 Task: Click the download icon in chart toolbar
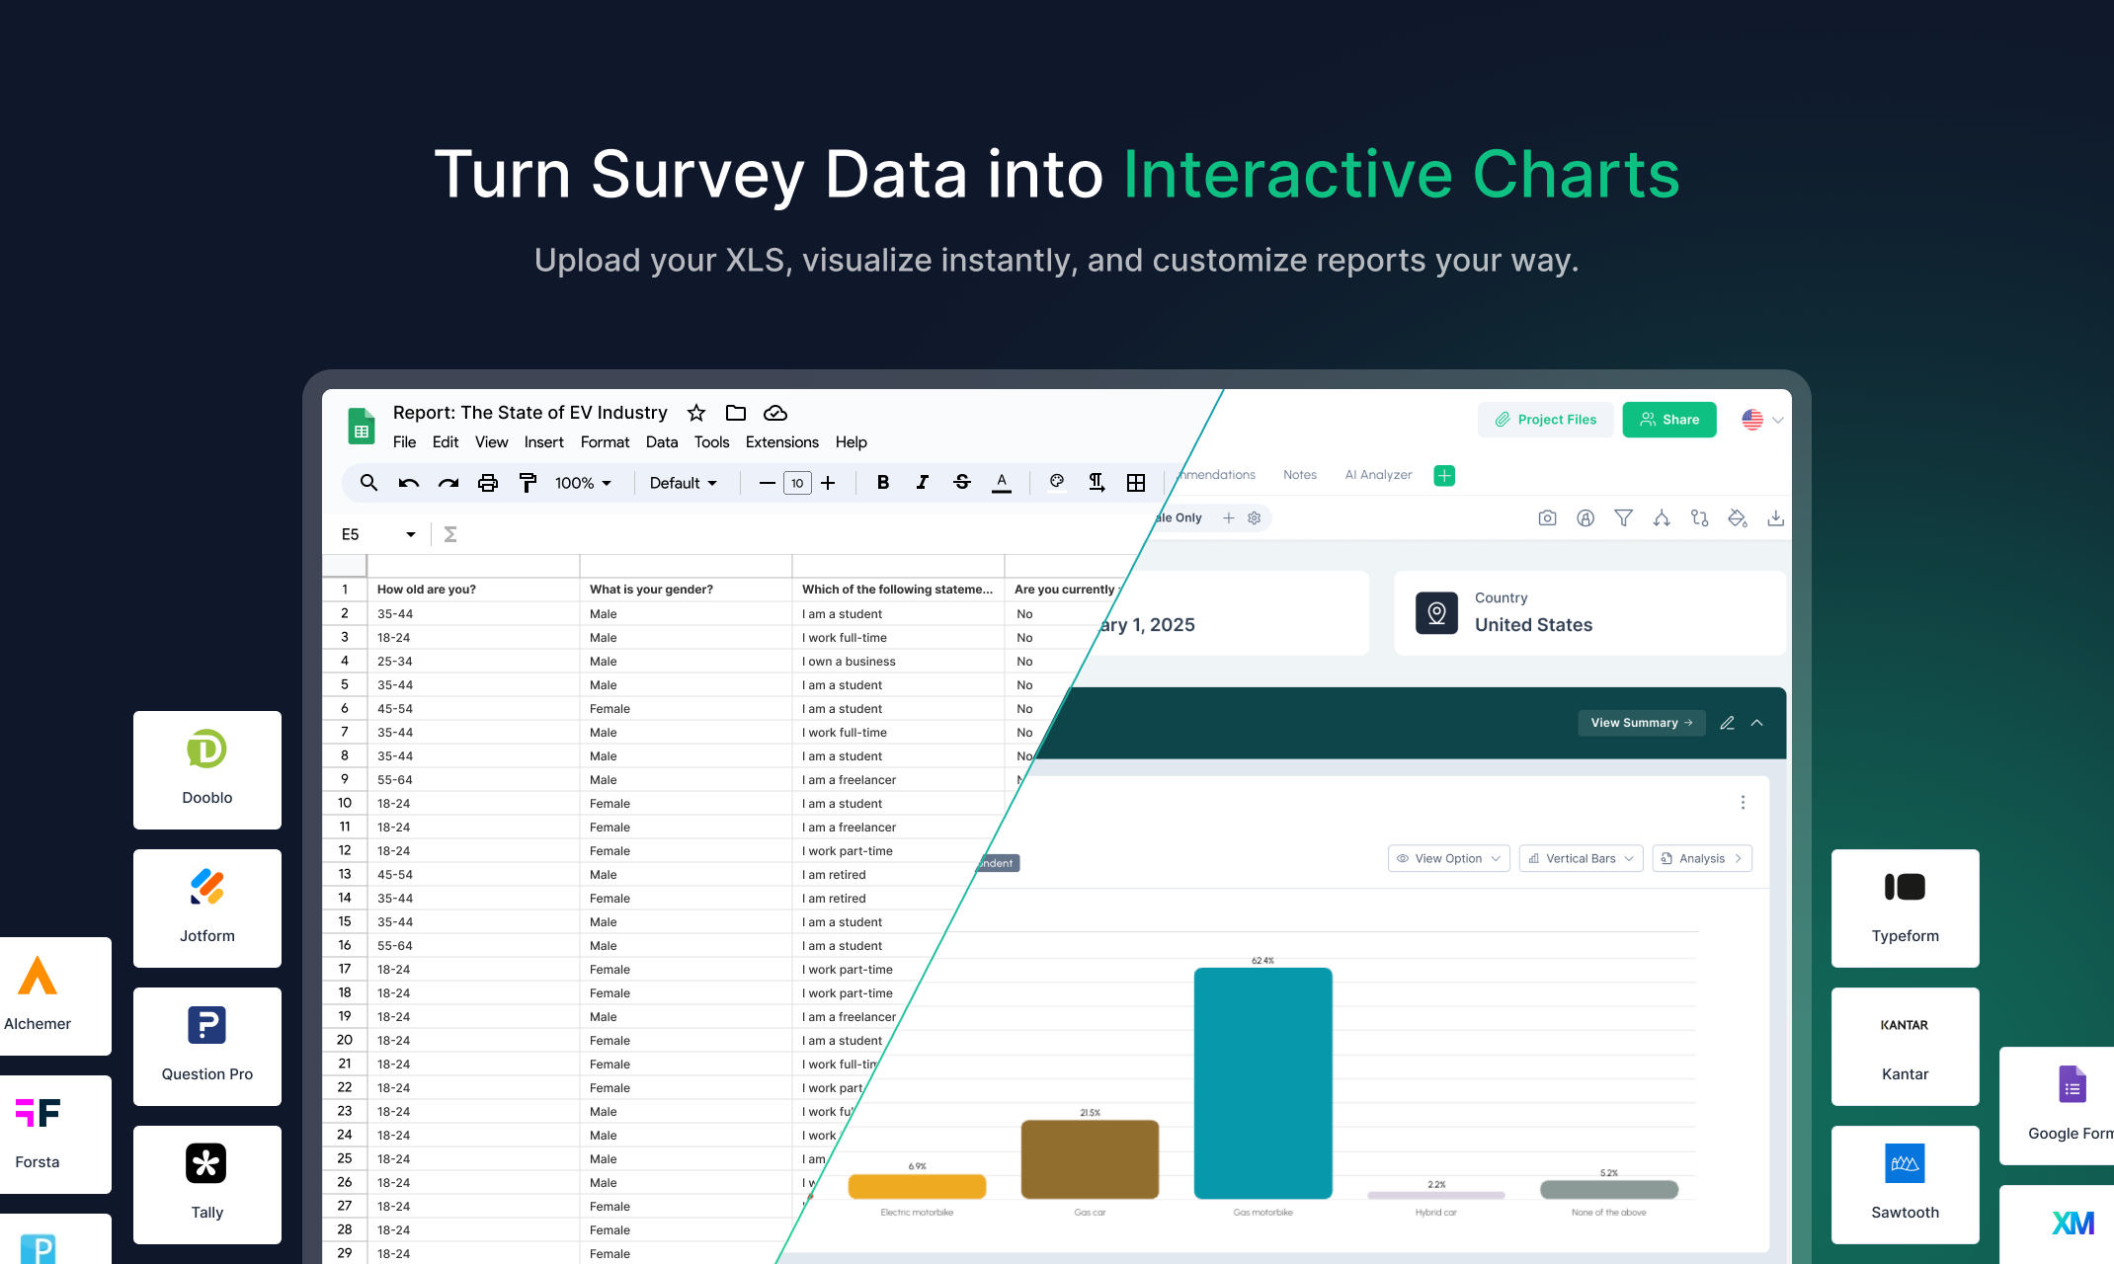(1775, 518)
